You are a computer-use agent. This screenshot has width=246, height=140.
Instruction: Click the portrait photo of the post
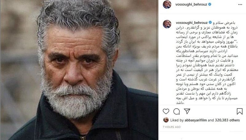[79, 70]
